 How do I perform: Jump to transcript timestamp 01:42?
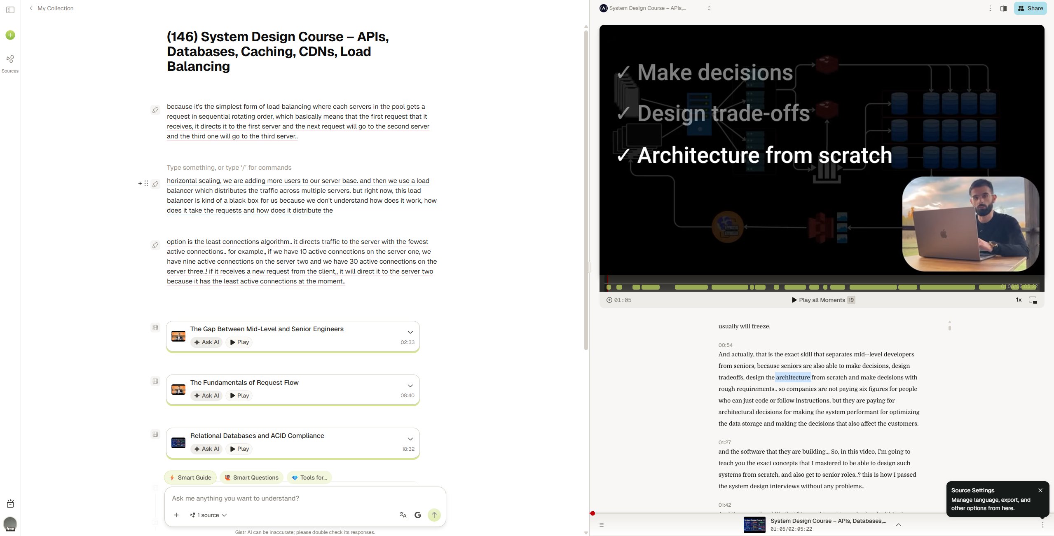725,505
